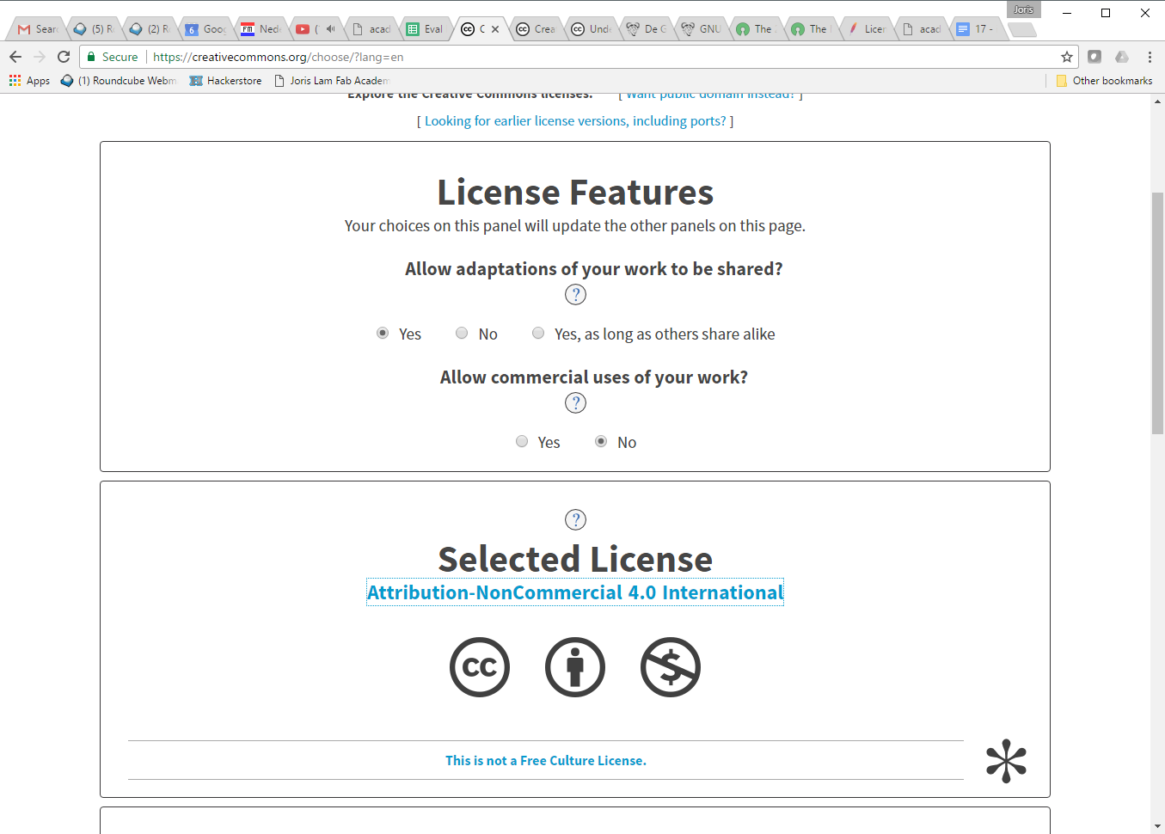The height and width of the screenshot is (834, 1165).
Task: Open the tab labeled 17 -
Action: 976,29
